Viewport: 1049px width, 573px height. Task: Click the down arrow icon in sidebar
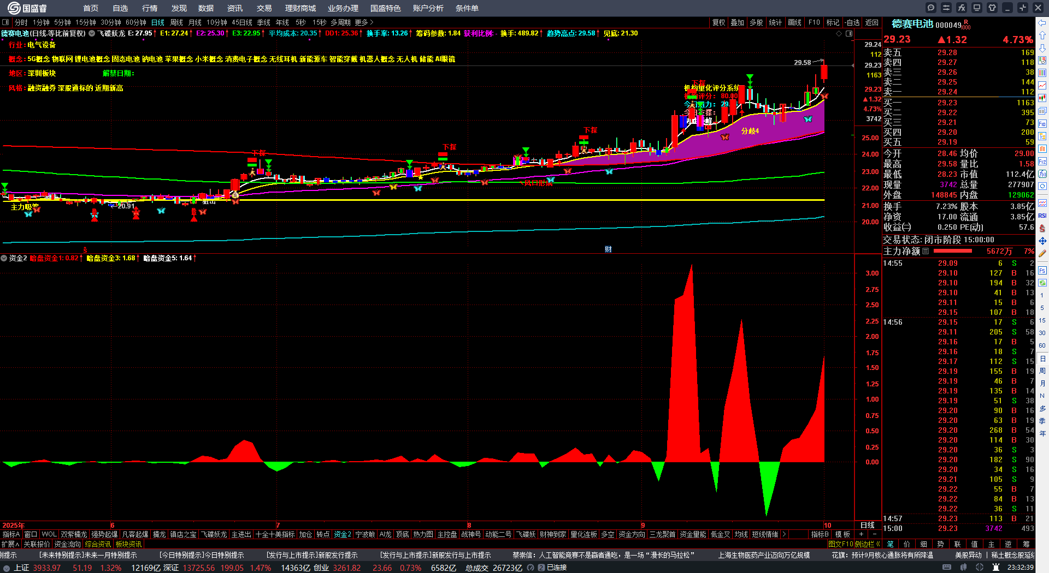pyautogui.click(x=1042, y=47)
